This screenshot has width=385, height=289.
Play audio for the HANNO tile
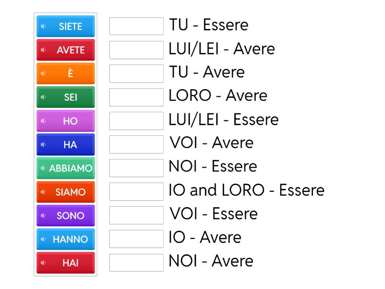[x=43, y=239]
